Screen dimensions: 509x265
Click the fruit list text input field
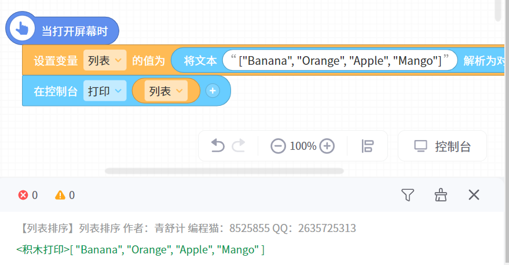point(340,60)
